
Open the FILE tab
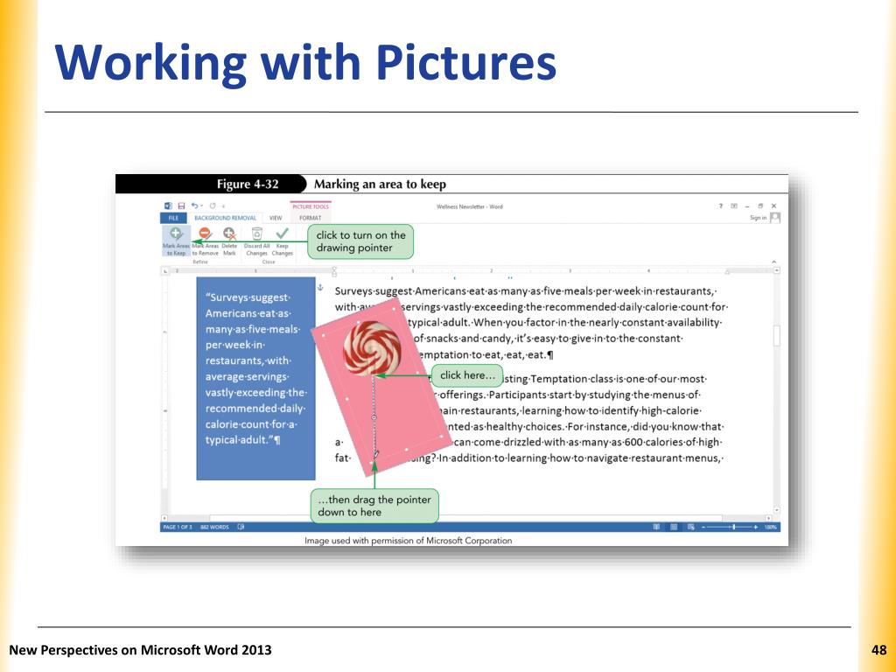coord(174,218)
